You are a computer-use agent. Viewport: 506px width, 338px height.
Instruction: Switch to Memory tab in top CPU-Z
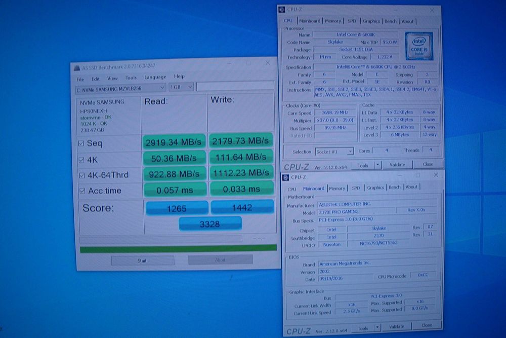coord(333,21)
